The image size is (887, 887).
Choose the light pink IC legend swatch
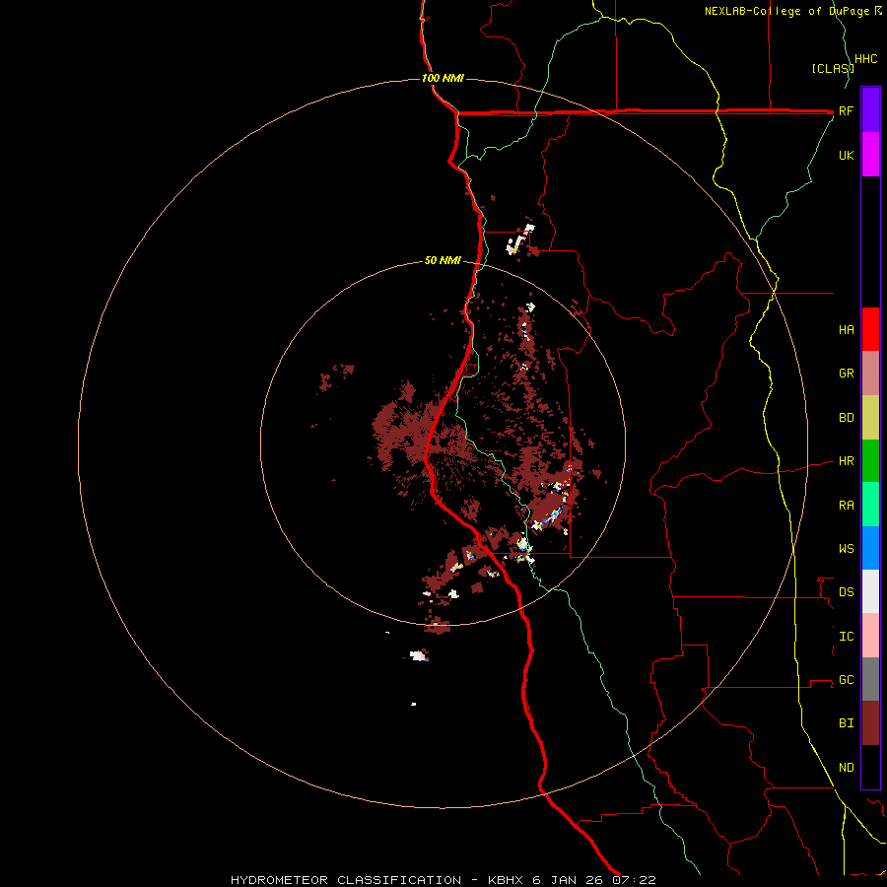tap(870, 636)
